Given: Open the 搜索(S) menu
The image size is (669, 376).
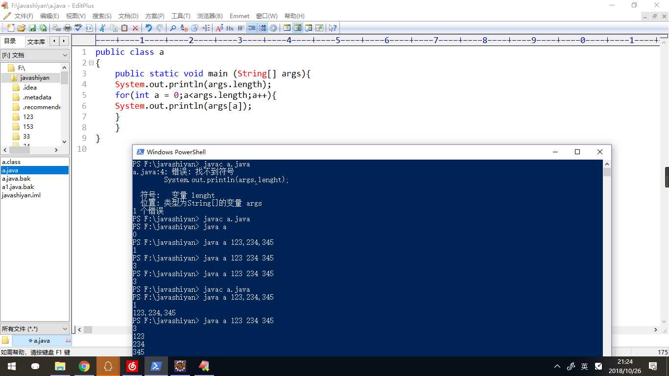Looking at the screenshot, I should click(102, 16).
